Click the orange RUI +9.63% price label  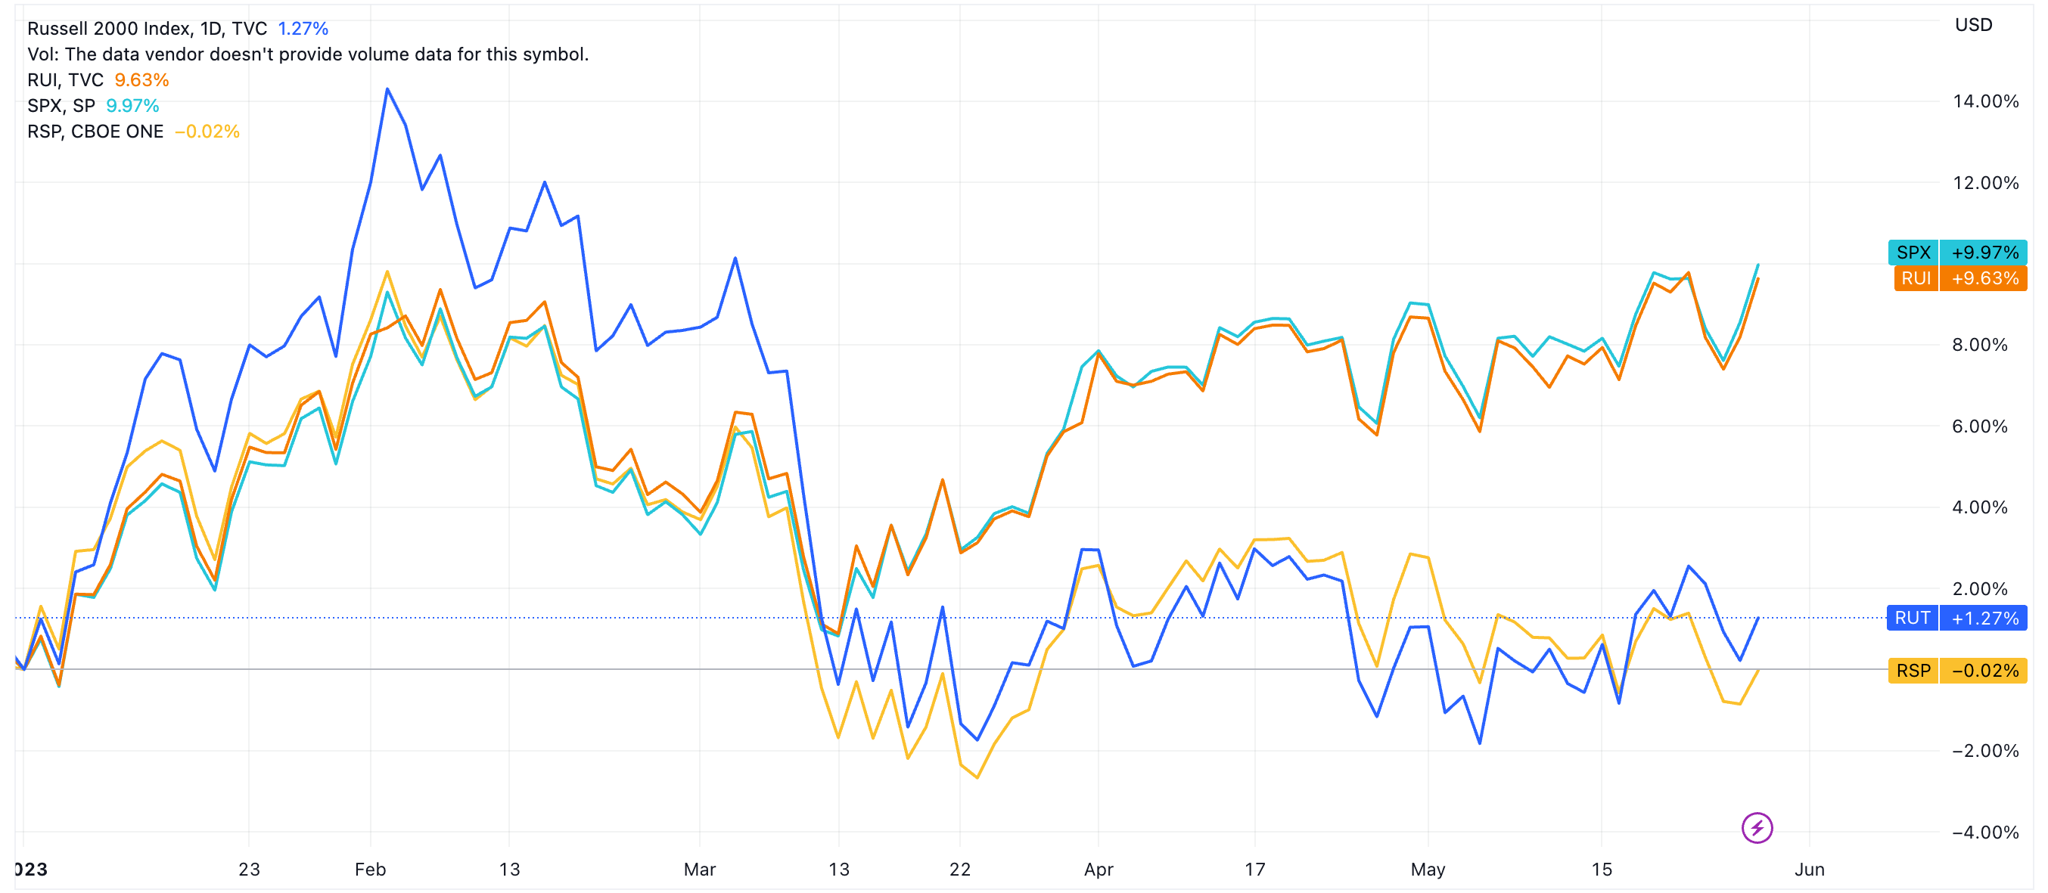[x=1959, y=278]
